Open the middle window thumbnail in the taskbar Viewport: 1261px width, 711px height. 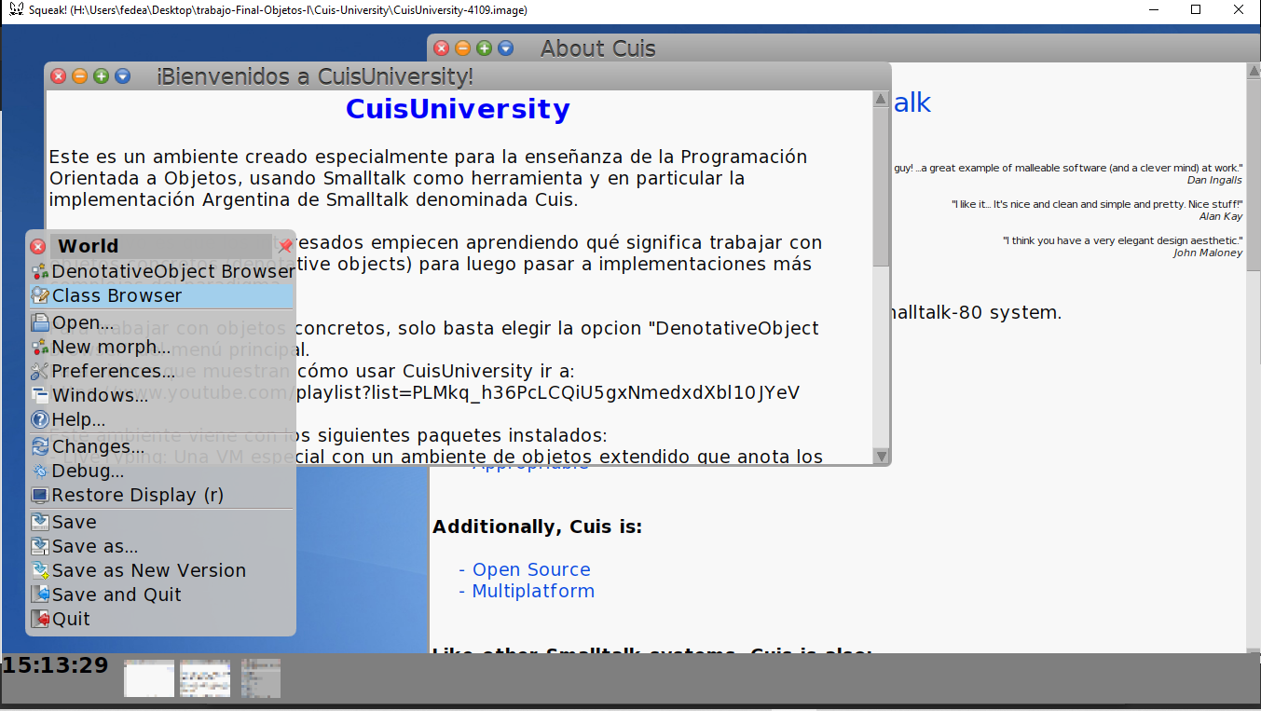point(204,677)
